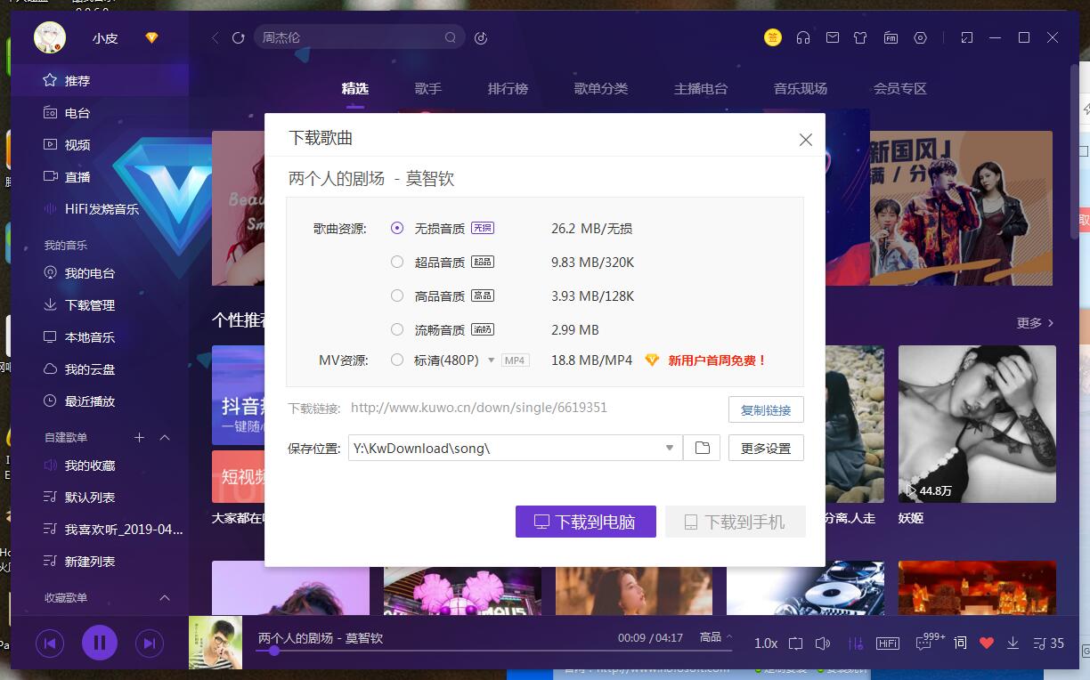Switch to the 会员专区 tab
Screen dimensions: 1090x680
pos(900,88)
